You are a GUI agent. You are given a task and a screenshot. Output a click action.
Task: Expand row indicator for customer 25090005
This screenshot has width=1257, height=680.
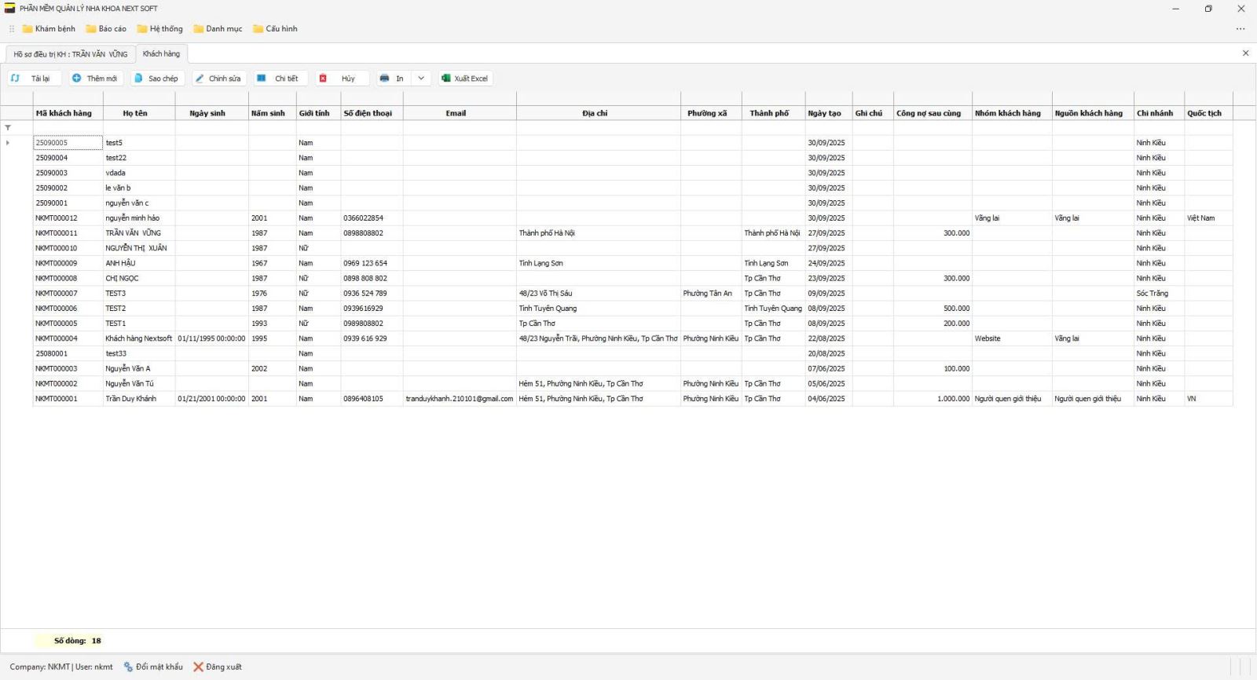click(x=8, y=143)
